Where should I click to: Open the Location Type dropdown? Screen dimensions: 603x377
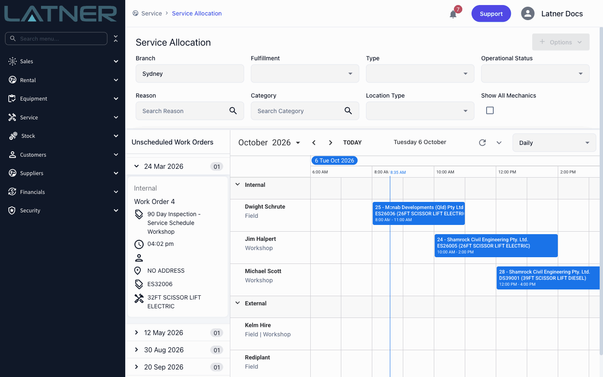tap(420, 111)
